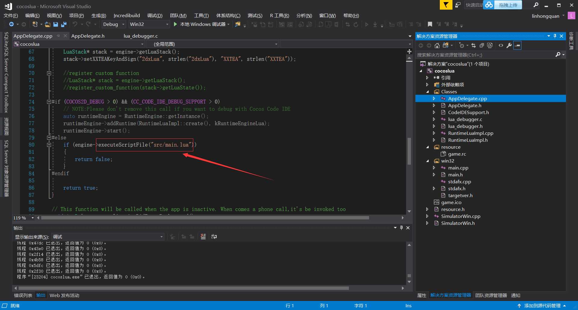
Task: Start debugging with the green play button
Action: [175, 24]
